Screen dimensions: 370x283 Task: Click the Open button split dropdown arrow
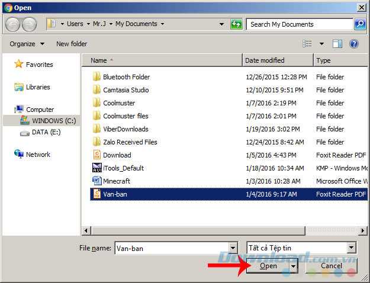coord(293,266)
